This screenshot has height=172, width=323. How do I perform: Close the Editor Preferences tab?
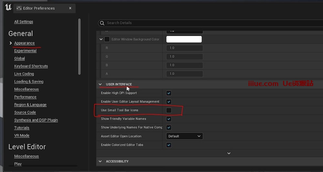[x=70, y=8]
